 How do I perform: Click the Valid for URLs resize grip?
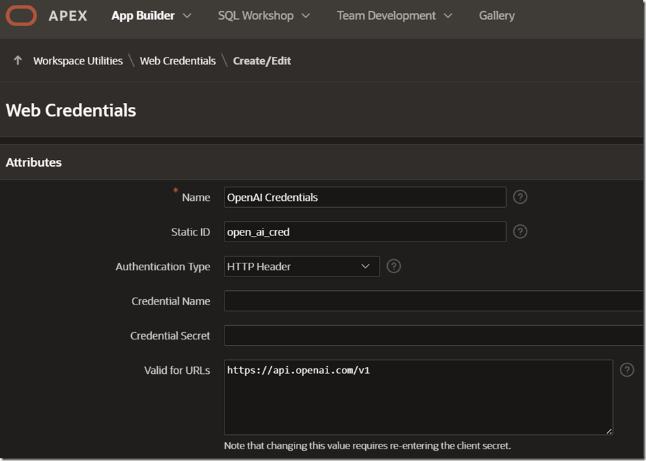click(x=608, y=431)
